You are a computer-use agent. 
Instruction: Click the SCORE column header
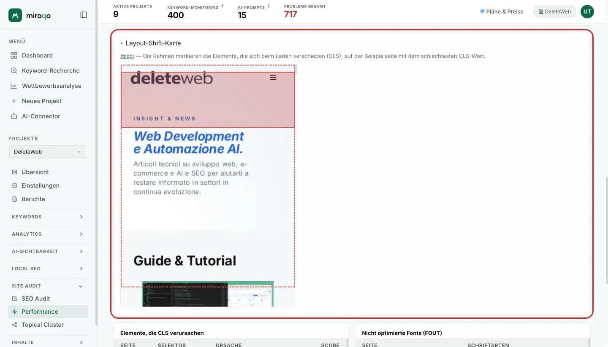[x=330, y=345]
